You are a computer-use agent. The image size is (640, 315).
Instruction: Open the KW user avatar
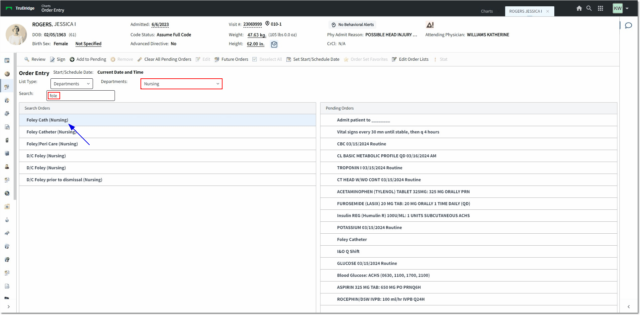click(x=618, y=8)
